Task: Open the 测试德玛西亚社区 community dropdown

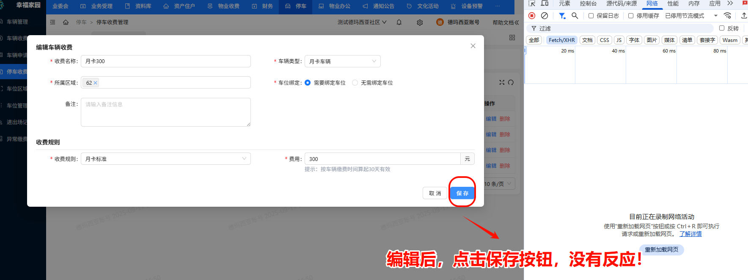Action: point(362,22)
